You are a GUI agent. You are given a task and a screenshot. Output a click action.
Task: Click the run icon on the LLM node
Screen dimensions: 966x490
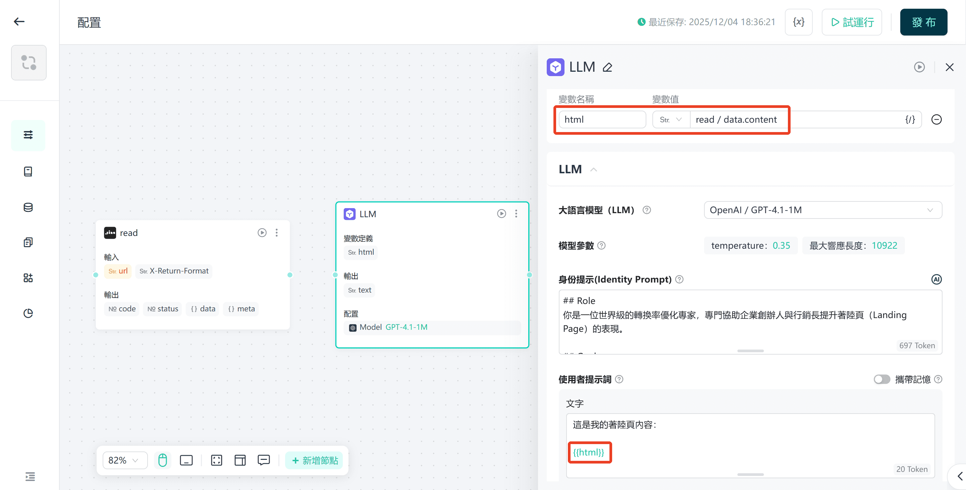pyautogui.click(x=501, y=213)
